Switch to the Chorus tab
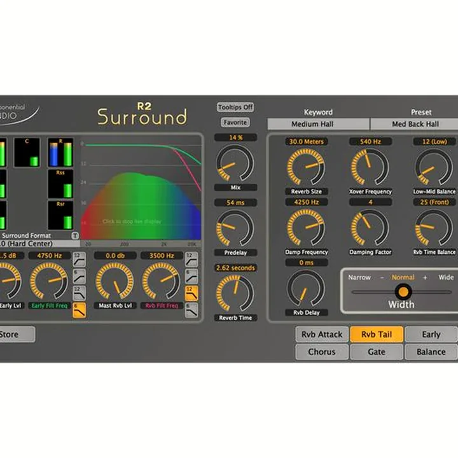The image size is (458, 458). (322, 352)
